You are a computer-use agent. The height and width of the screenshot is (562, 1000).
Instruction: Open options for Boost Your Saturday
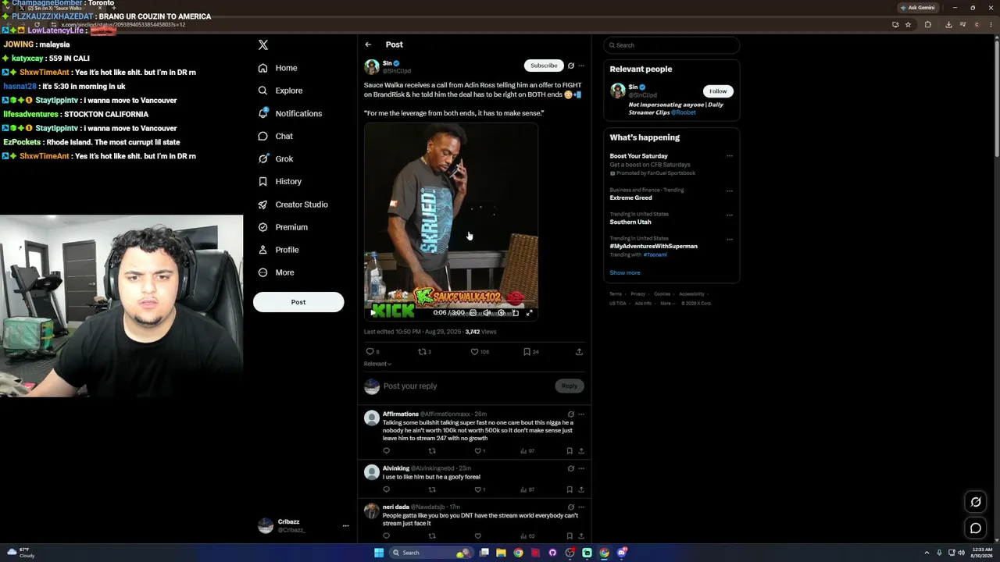(730, 156)
